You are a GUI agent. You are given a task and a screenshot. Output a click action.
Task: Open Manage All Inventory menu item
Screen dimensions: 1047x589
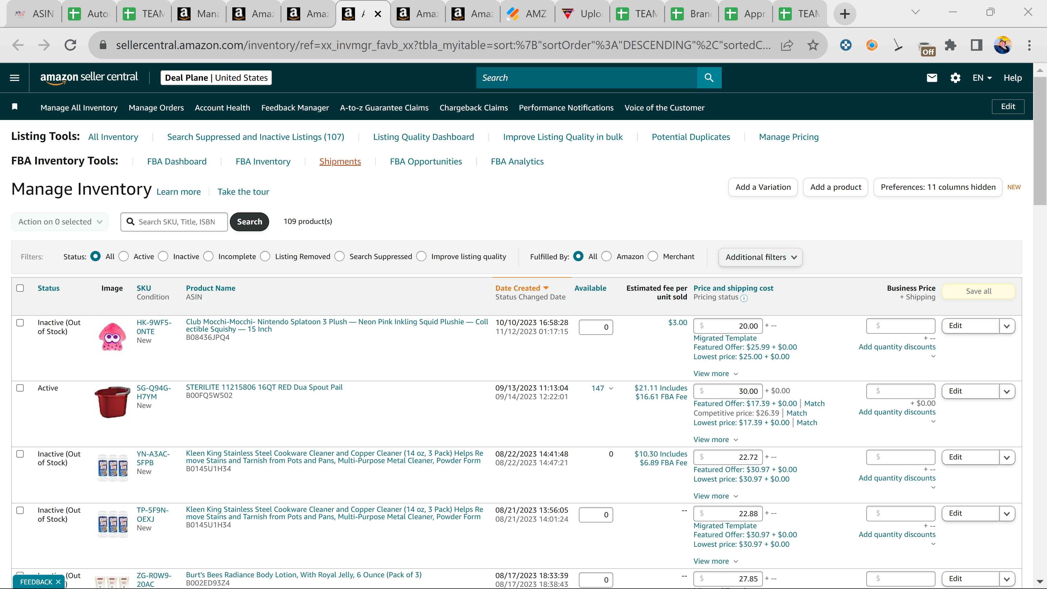[79, 108]
